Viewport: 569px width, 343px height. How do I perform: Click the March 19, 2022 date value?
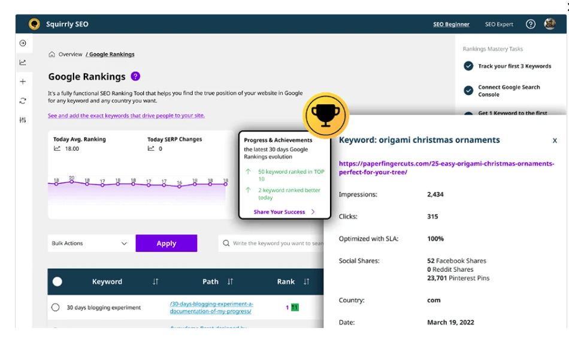(450, 322)
